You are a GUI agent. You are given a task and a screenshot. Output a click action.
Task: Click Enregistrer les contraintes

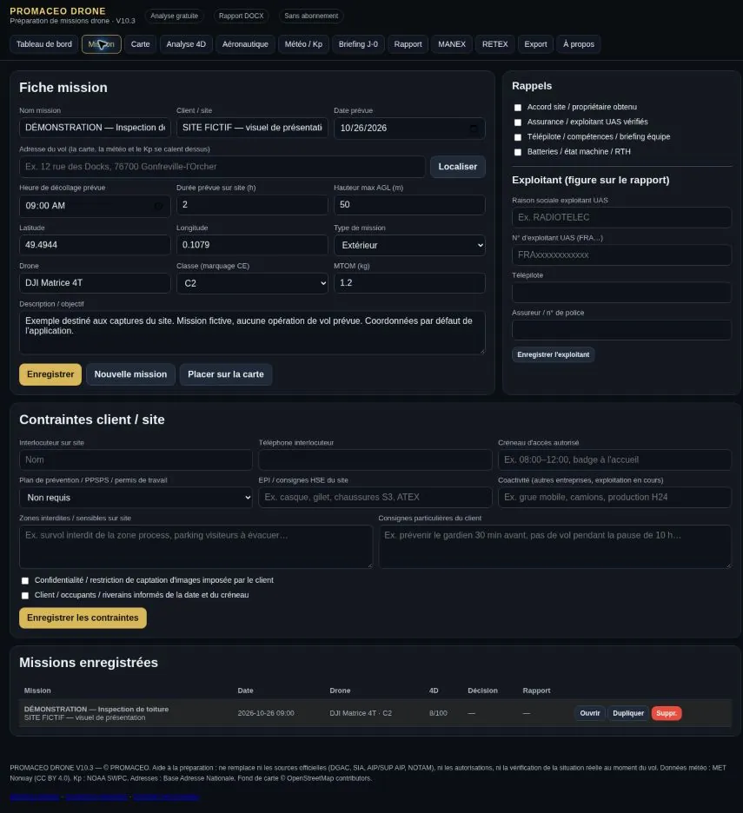click(83, 618)
